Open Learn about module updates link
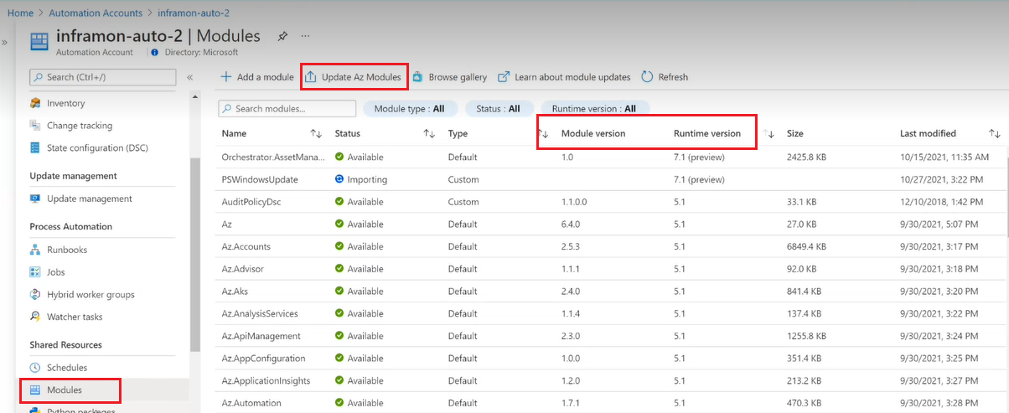This screenshot has height=413, width=1009. pos(564,77)
